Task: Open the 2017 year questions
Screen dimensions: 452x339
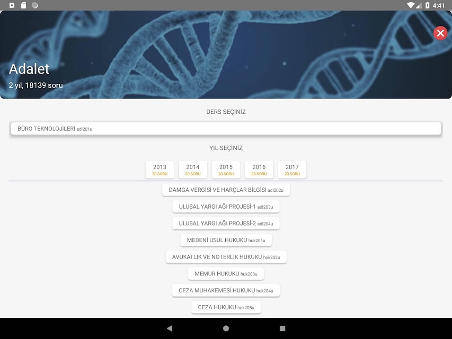Action: click(x=293, y=170)
